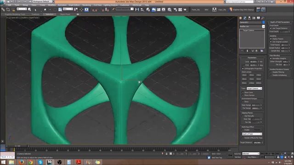The width and height of the screenshot is (294, 165).
Task: Click the Unlink Selection tool
Action: pyautogui.click(x=8, y=9)
